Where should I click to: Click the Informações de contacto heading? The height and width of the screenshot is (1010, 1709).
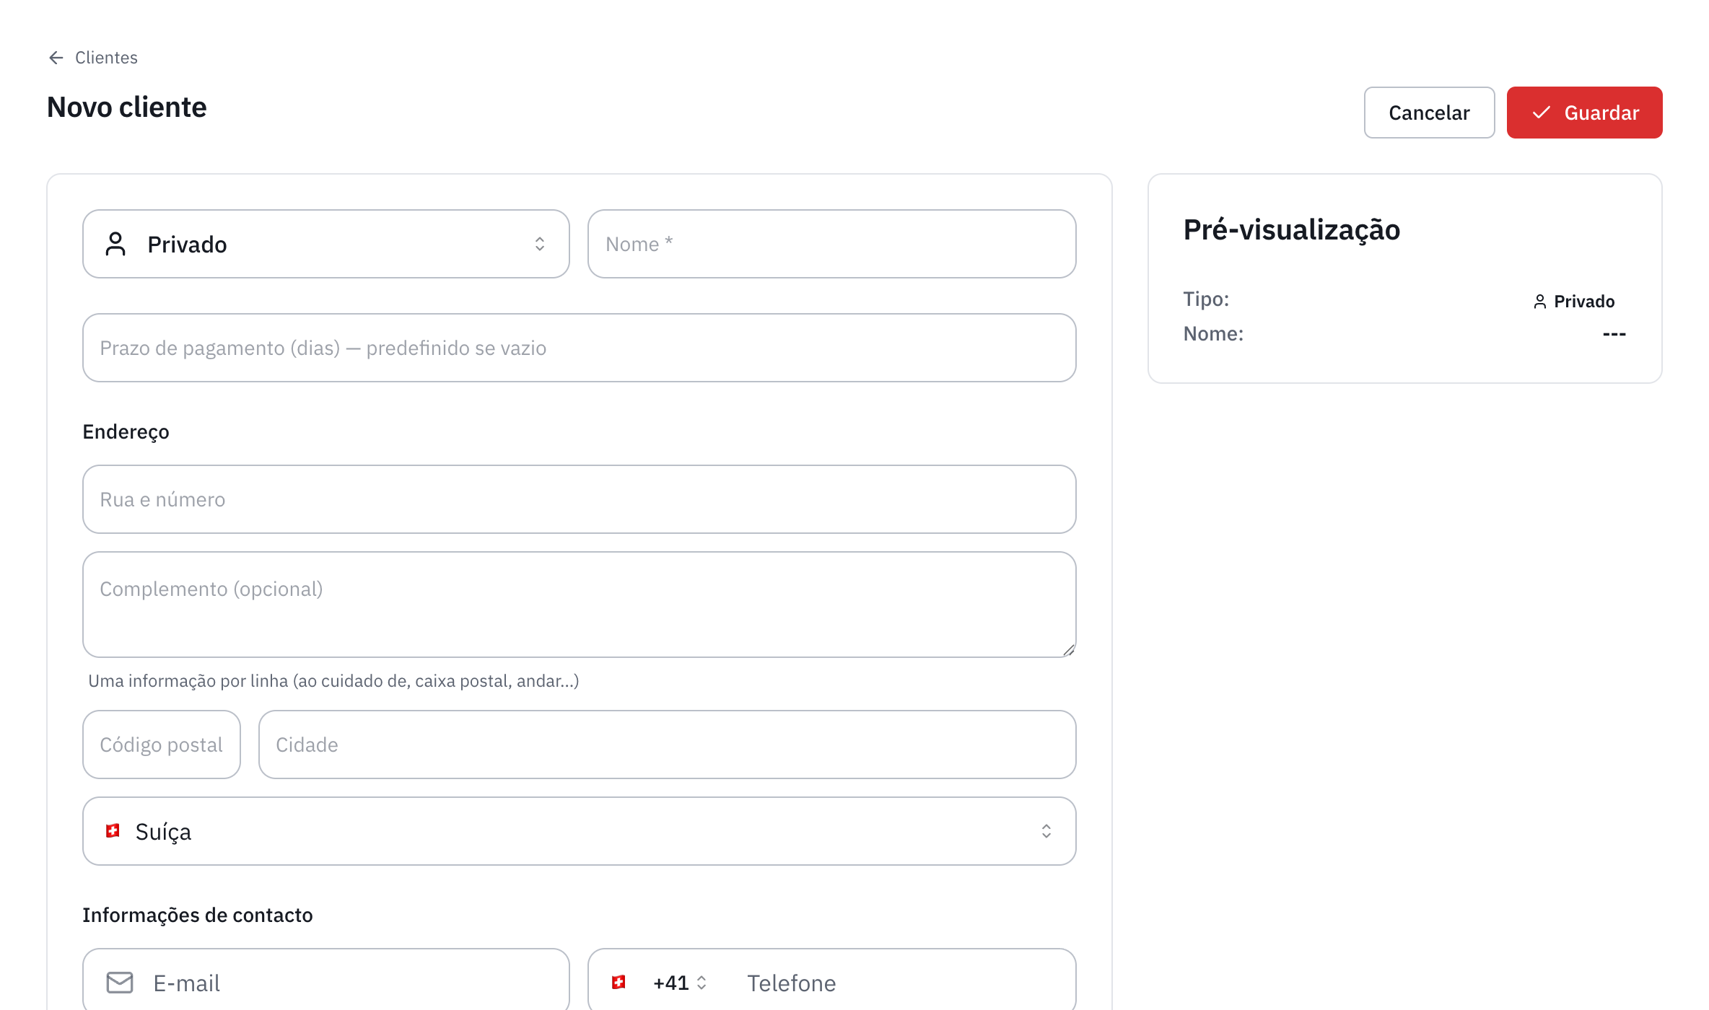pos(198,915)
